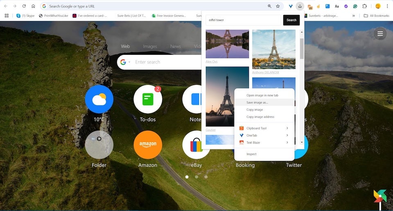Click the zoom magnifier icon in address bar
The width and height of the screenshot is (393, 211).
pyautogui.click(x=269, y=6)
